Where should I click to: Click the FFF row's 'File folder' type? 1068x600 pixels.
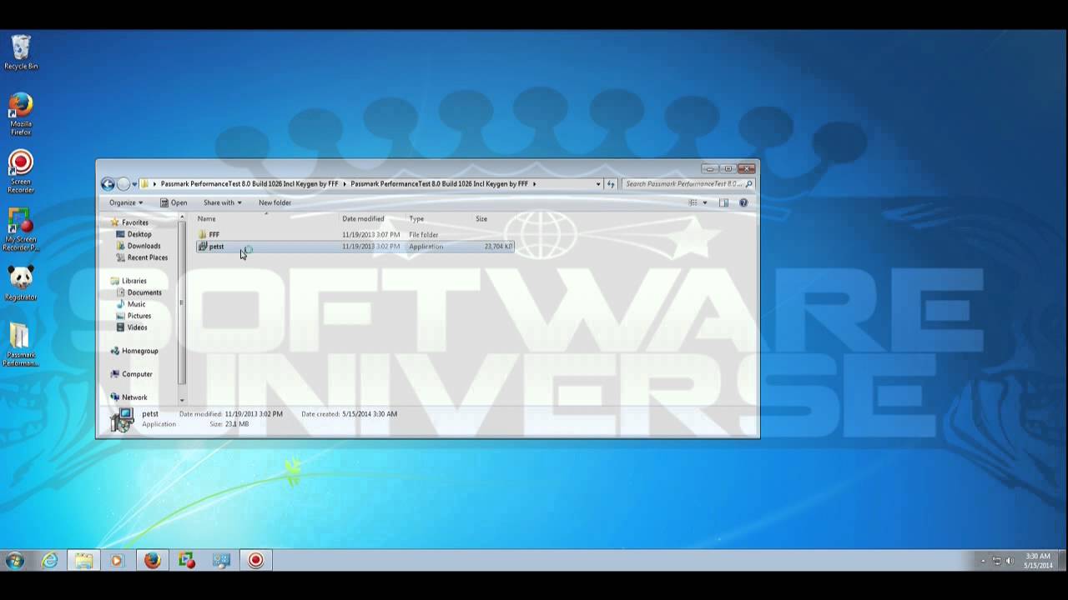(423, 235)
